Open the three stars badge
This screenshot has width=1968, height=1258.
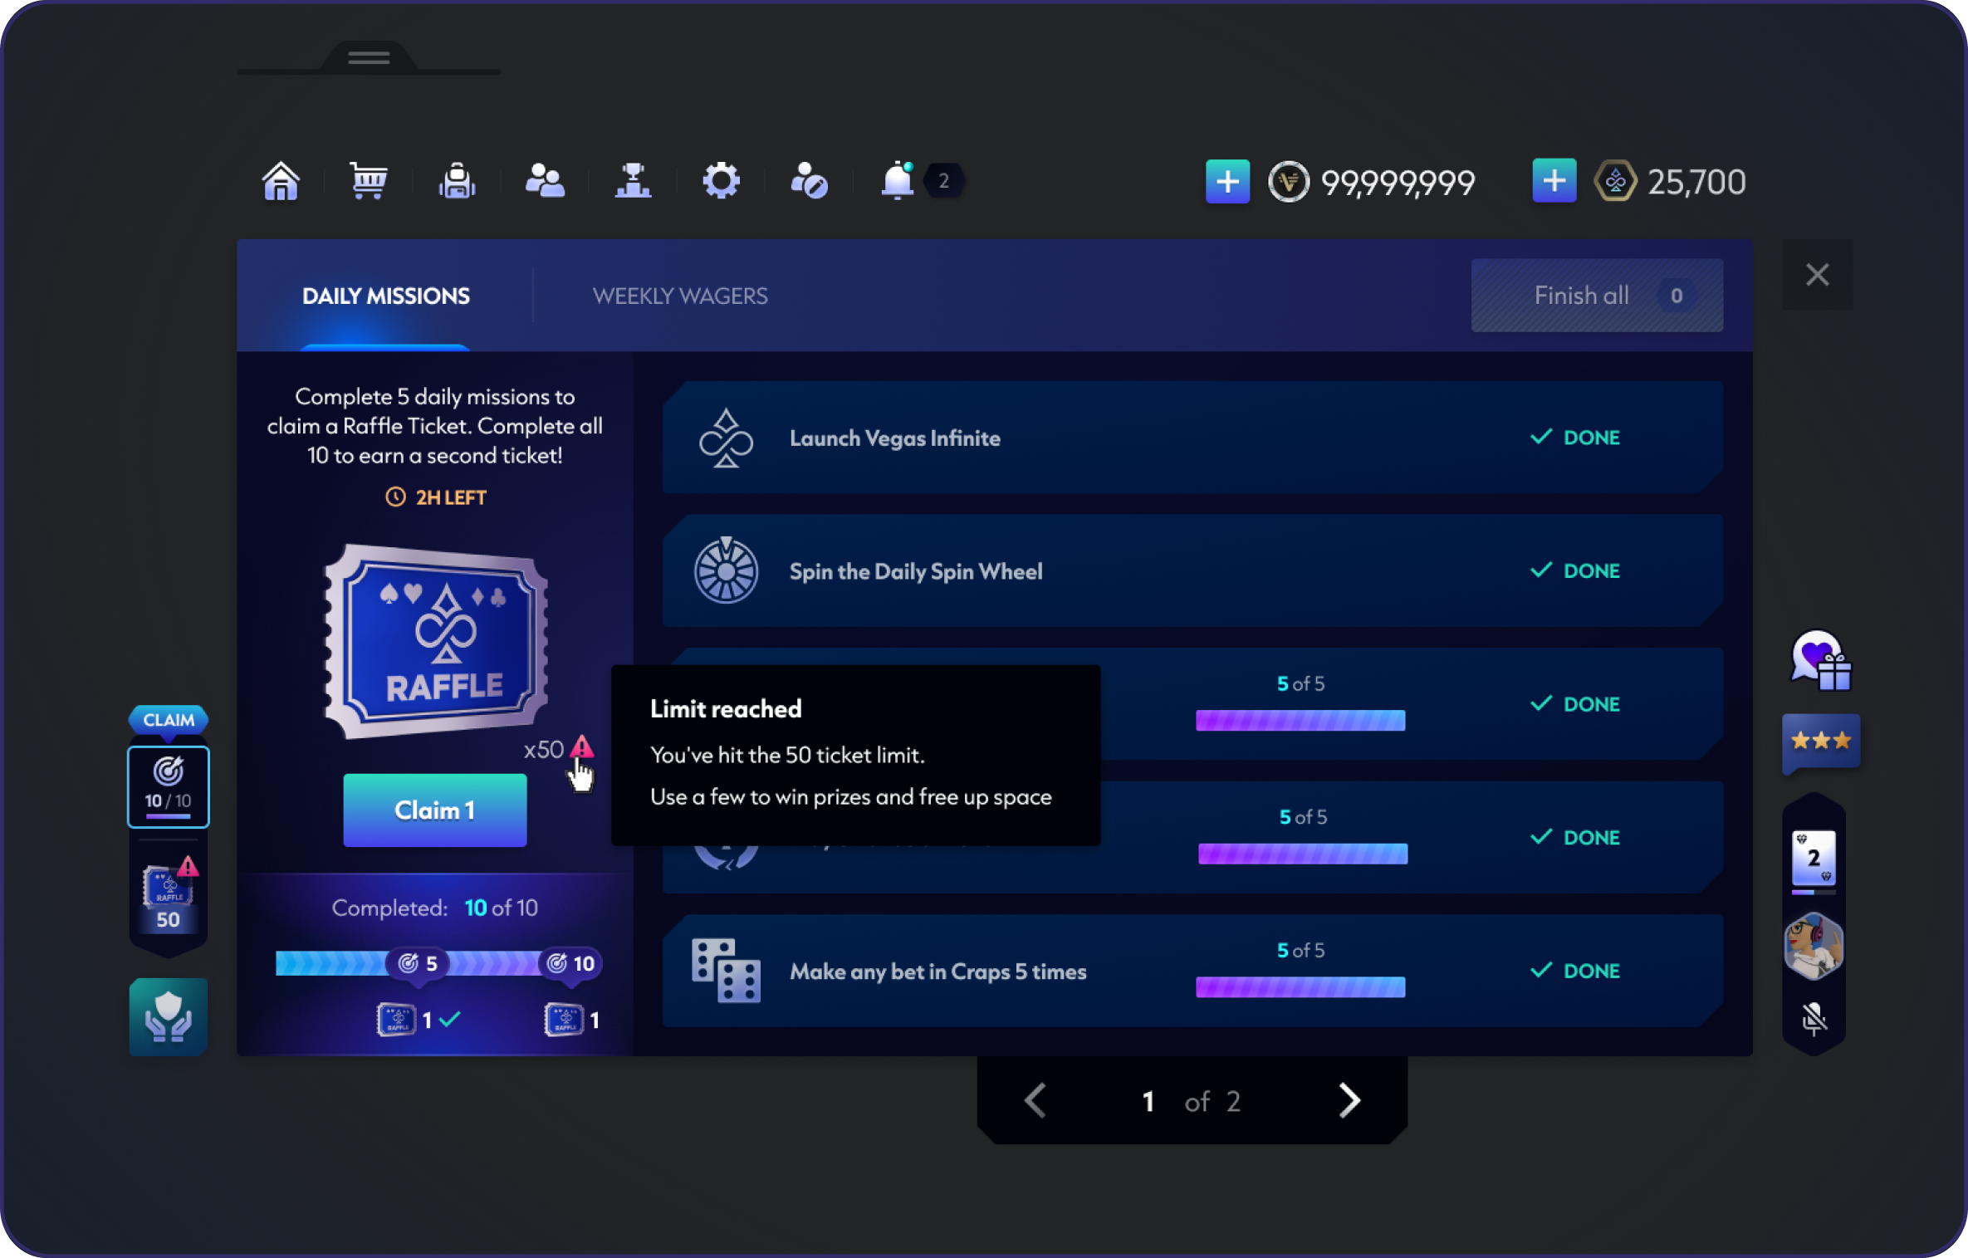[x=1820, y=742]
